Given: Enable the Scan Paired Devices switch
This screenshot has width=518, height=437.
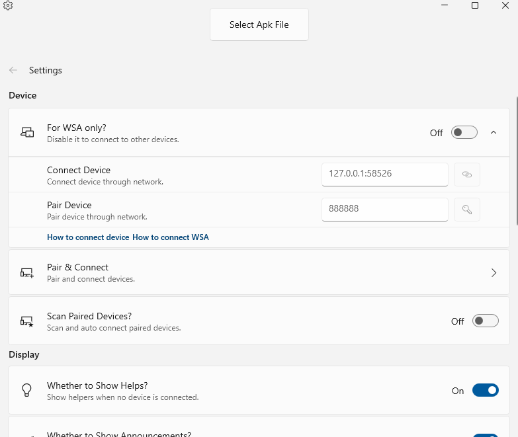Looking at the screenshot, I should click(x=485, y=321).
